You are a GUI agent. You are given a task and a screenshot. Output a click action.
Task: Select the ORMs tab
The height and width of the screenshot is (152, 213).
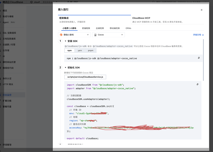click(x=128, y=28)
